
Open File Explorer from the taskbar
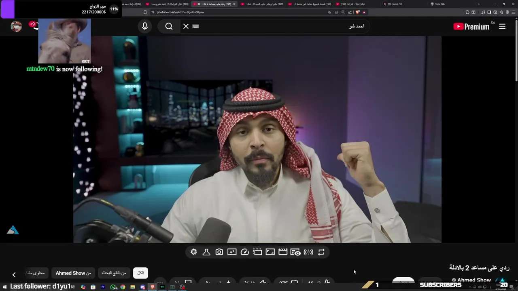click(x=132, y=287)
